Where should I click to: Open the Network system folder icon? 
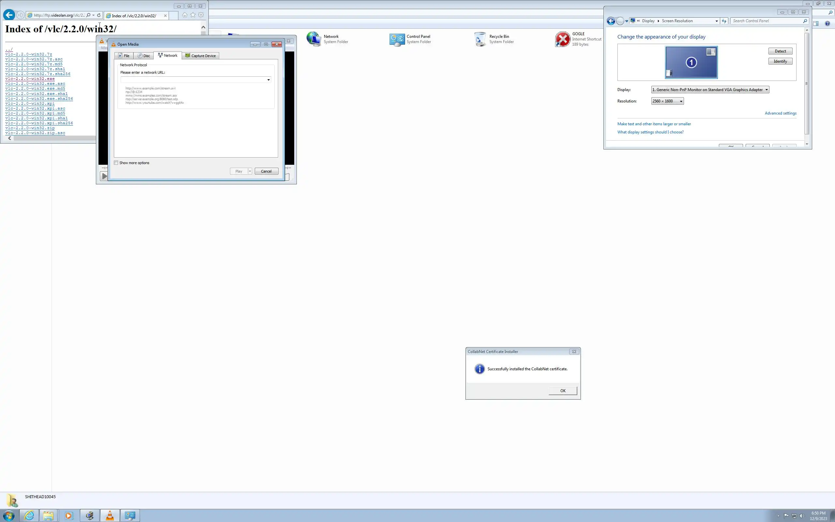tap(314, 39)
